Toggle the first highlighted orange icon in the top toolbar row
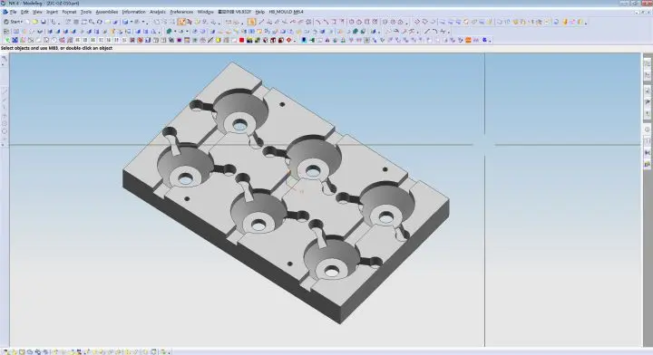653x355 pixels. tap(181, 22)
